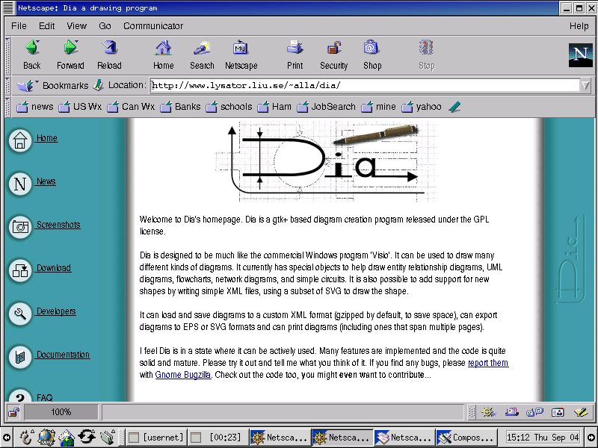Follow the 'report them' link

(488, 363)
